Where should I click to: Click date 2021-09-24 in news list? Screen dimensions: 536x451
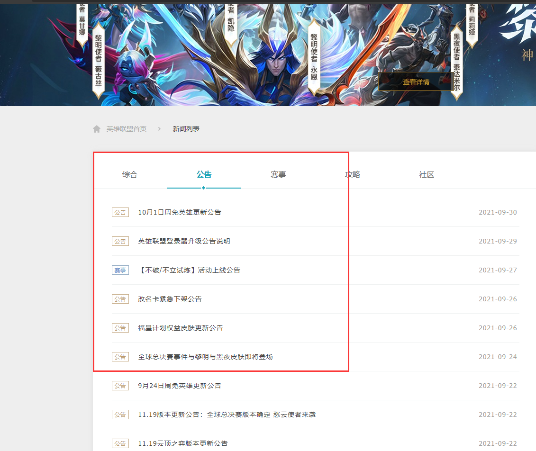(498, 357)
